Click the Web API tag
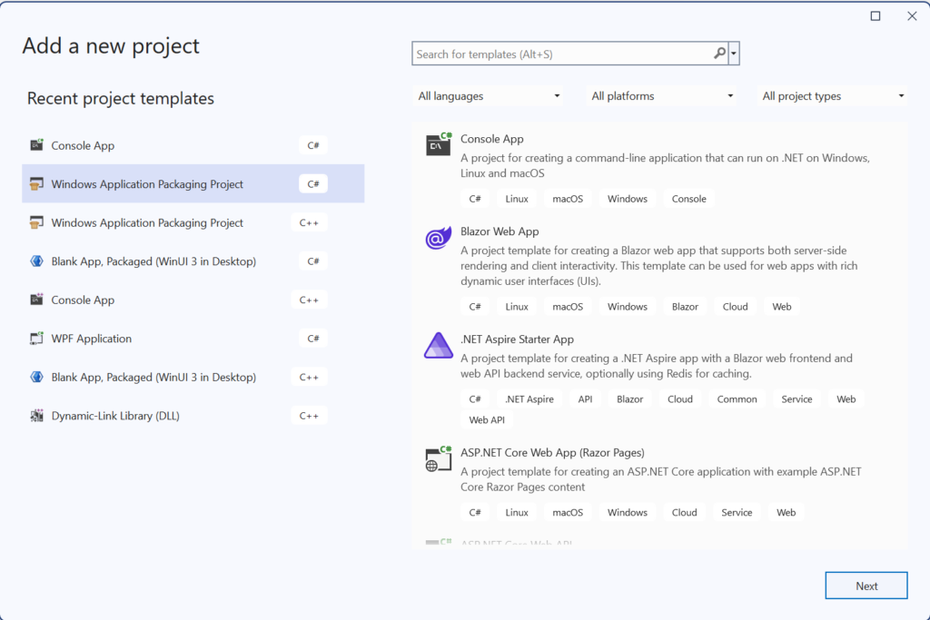This screenshot has height=620, width=930. click(x=487, y=419)
